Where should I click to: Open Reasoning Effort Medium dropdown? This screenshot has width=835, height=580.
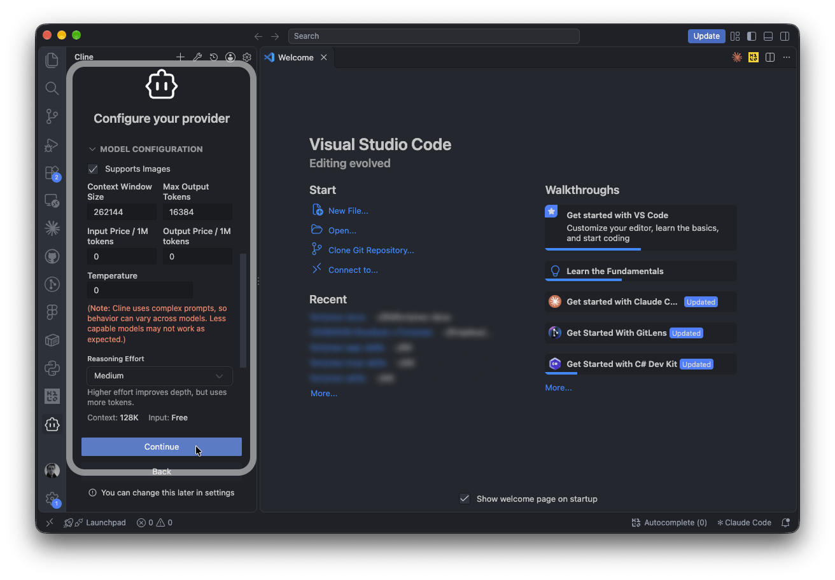pos(160,376)
